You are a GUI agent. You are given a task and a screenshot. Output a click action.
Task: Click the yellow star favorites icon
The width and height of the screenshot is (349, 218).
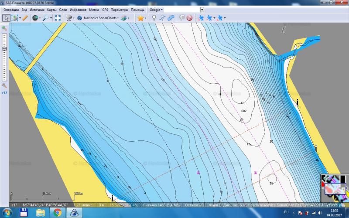(140, 18)
